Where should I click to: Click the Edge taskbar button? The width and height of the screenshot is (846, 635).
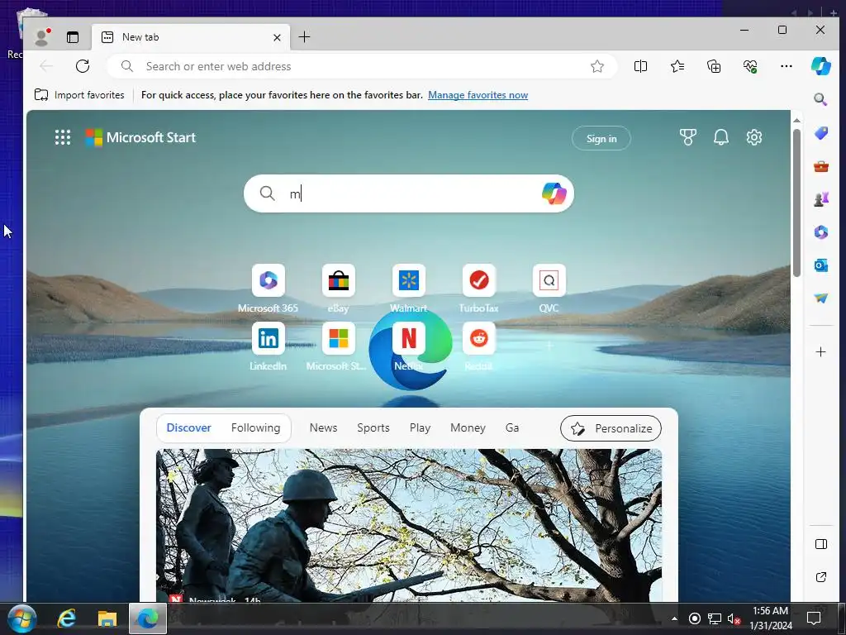(x=147, y=618)
